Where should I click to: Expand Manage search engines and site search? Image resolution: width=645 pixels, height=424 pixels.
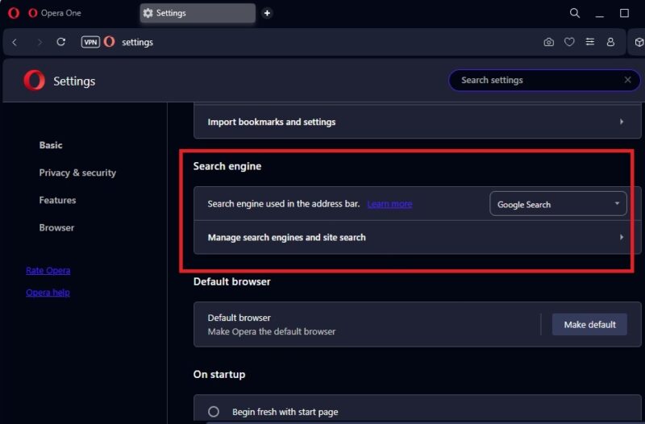(417, 237)
